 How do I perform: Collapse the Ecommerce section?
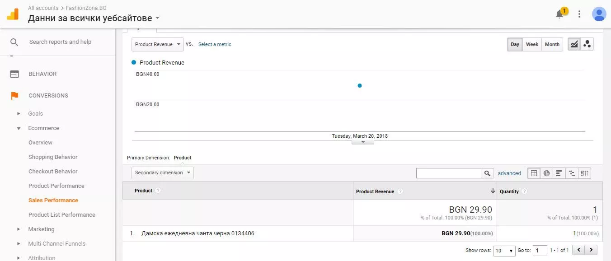pos(19,128)
